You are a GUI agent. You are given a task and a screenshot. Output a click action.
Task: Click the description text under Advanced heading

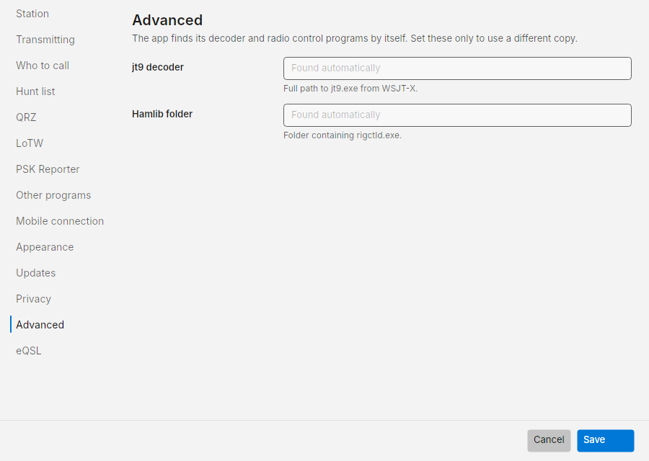coord(355,38)
